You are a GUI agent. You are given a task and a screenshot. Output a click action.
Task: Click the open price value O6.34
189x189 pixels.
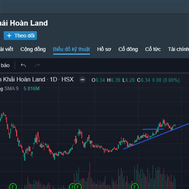(x=98, y=80)
